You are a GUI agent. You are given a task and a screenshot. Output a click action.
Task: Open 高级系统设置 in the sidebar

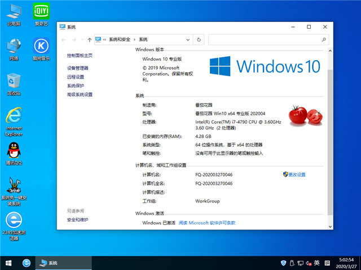coord(80,94)
